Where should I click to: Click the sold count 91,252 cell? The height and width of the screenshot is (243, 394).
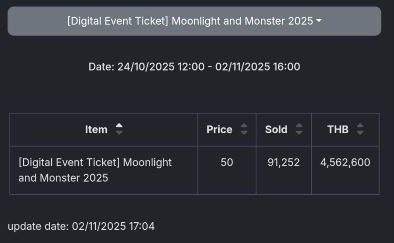(x=284, y=162)
